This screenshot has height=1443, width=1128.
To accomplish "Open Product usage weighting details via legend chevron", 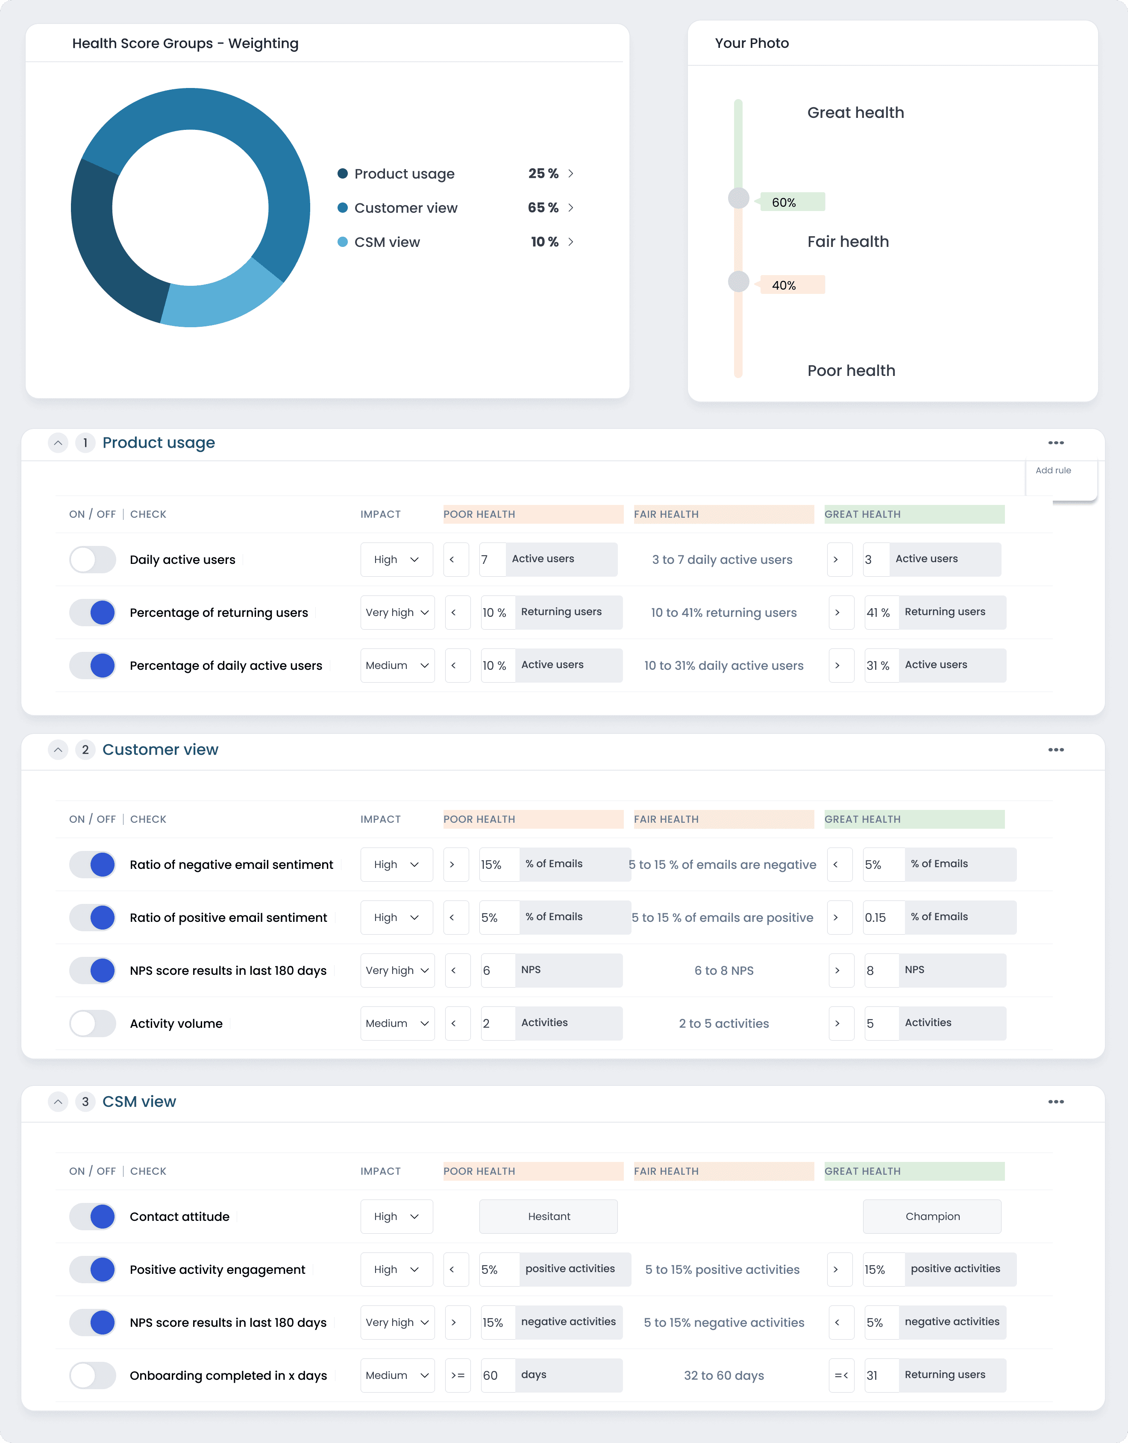I will click(x=571, y=174).
